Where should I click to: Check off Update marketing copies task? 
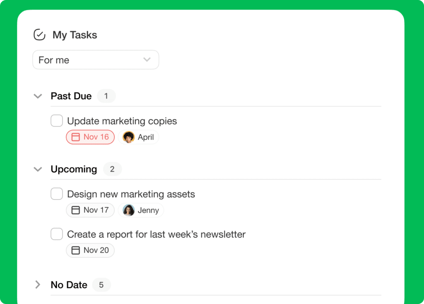[x=56, y=120]
